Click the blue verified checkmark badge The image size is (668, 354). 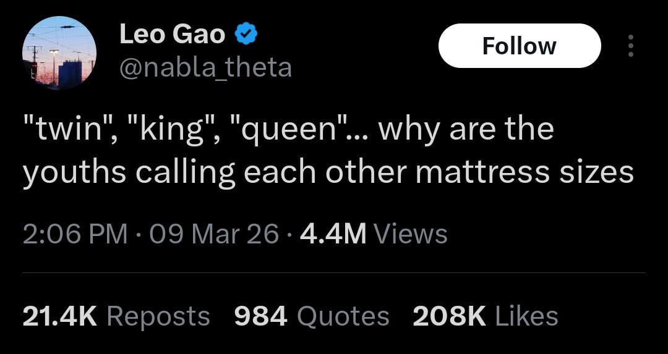pos(246,35)
